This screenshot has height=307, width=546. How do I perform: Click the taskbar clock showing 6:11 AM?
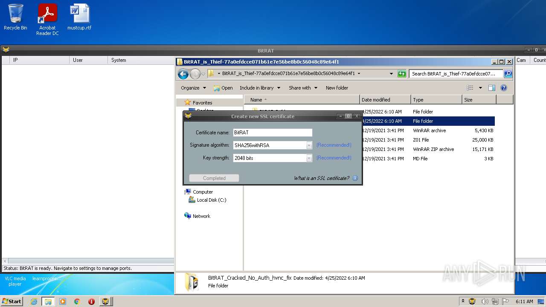(524, 301)
